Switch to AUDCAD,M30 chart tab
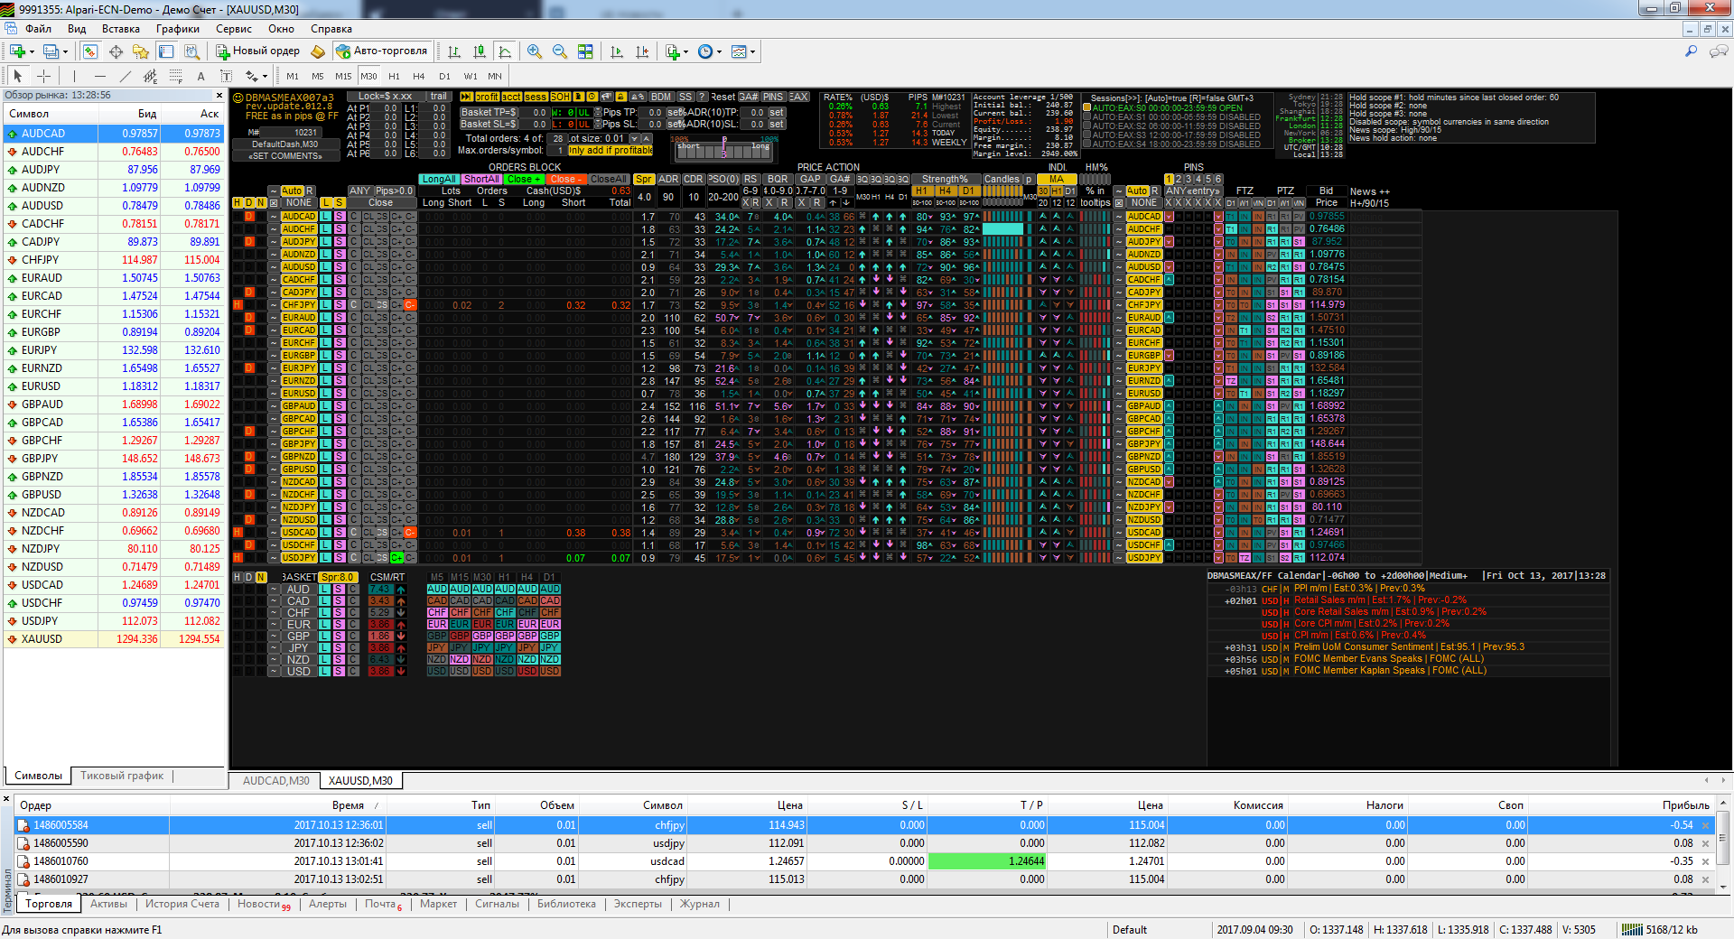Viewport: 1734px width, 939px height. 276,781
